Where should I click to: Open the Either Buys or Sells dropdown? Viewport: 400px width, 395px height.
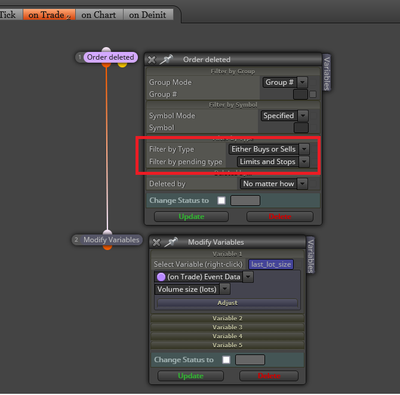[269, 149]
